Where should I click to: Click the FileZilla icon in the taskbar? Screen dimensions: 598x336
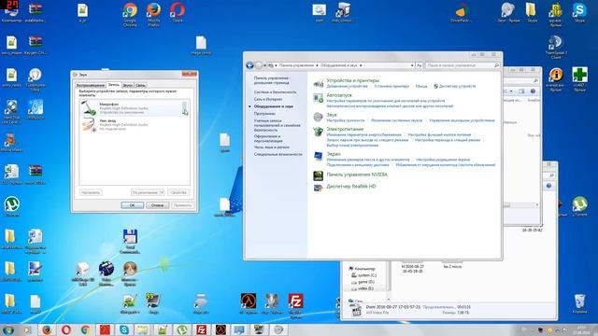(x=202, y=329)
